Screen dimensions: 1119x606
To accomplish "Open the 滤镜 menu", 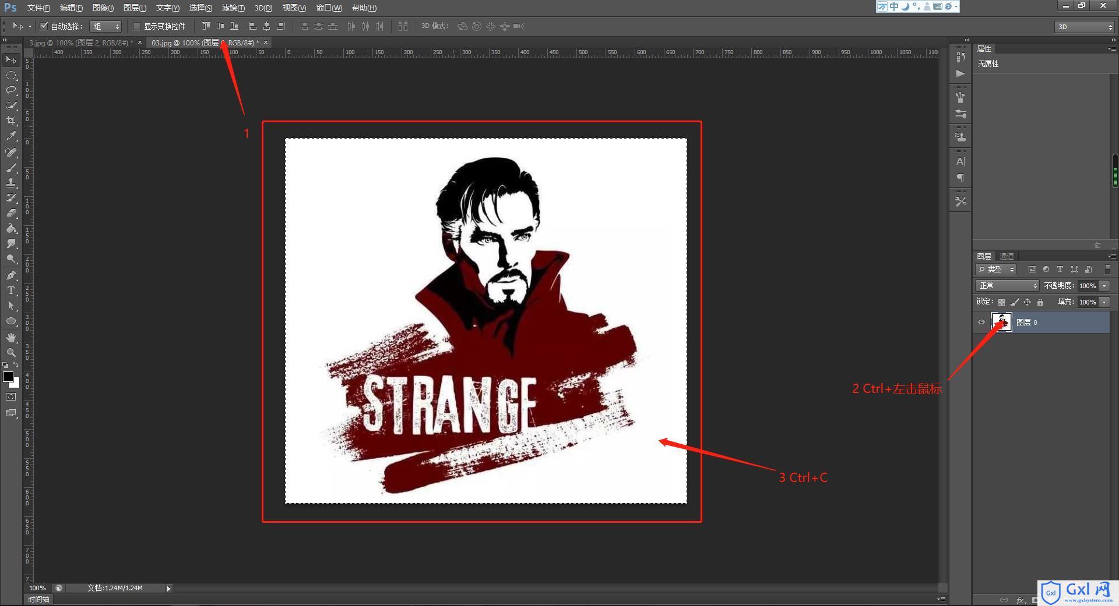I will click(x=233, y=8).
